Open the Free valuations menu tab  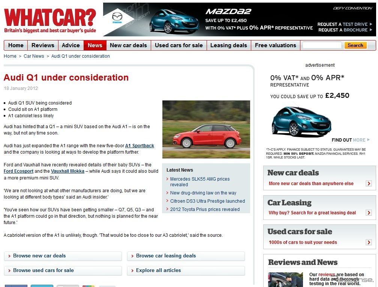(276, 45)
